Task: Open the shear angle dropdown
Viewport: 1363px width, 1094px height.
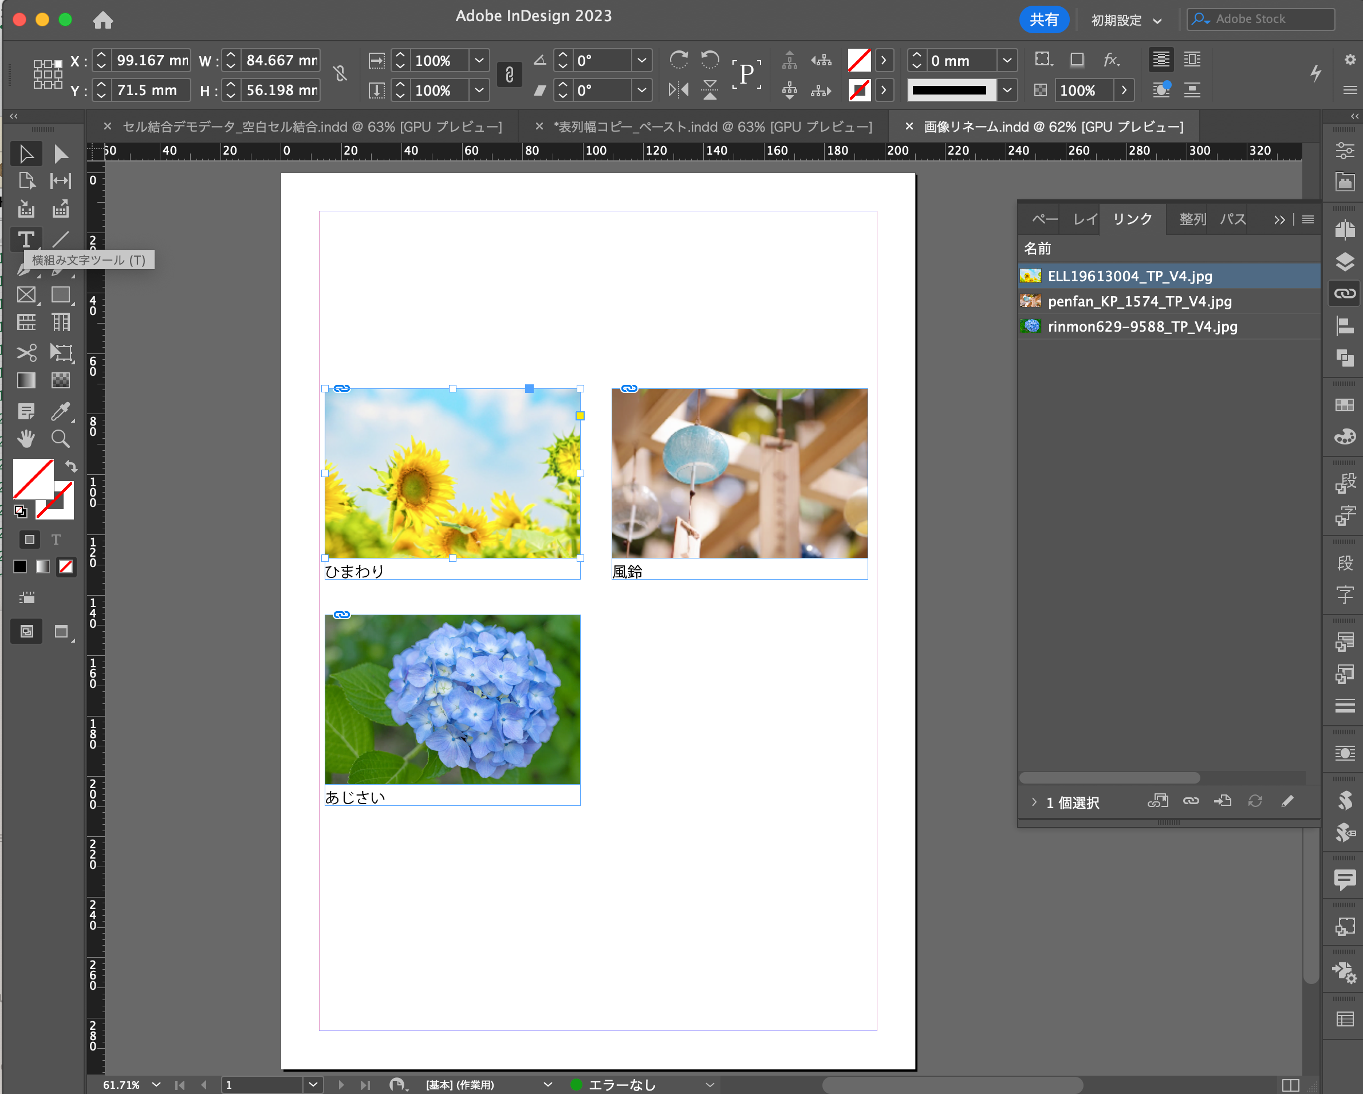Action: [x=641, y=90]
